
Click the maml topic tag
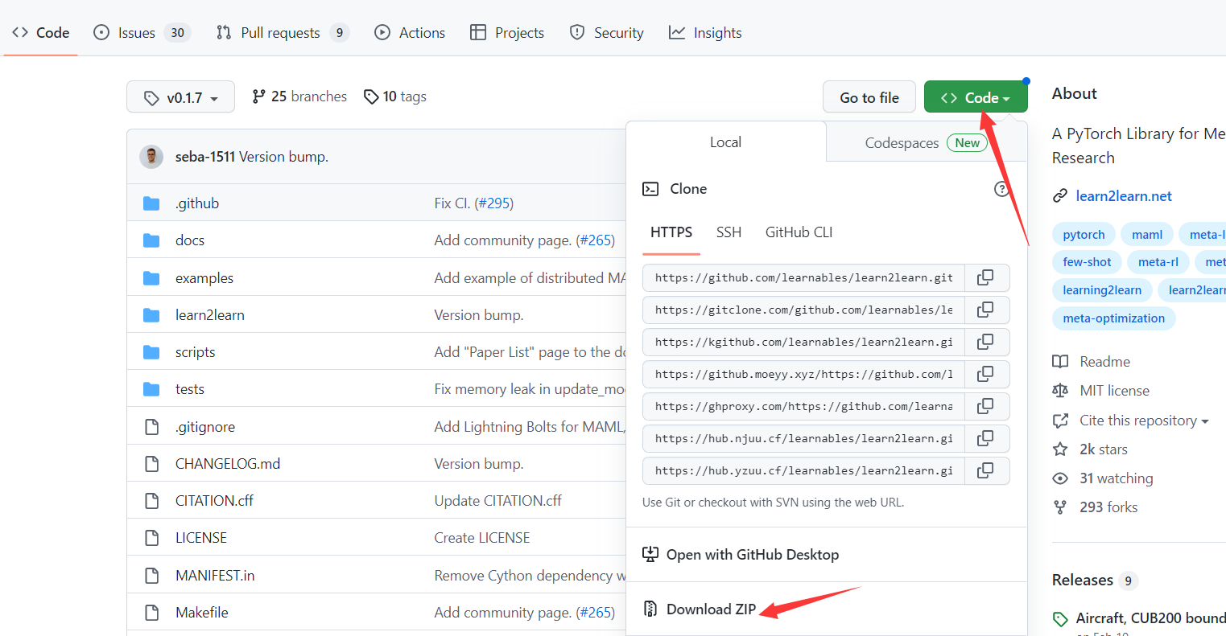tap(1147, 235)
